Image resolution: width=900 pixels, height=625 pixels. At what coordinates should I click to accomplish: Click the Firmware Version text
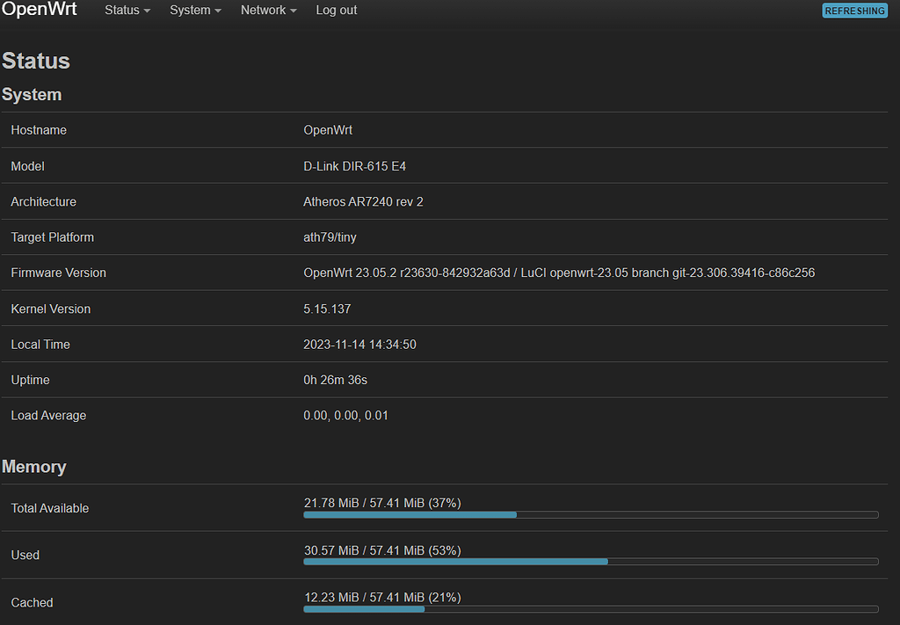[559, 273]
